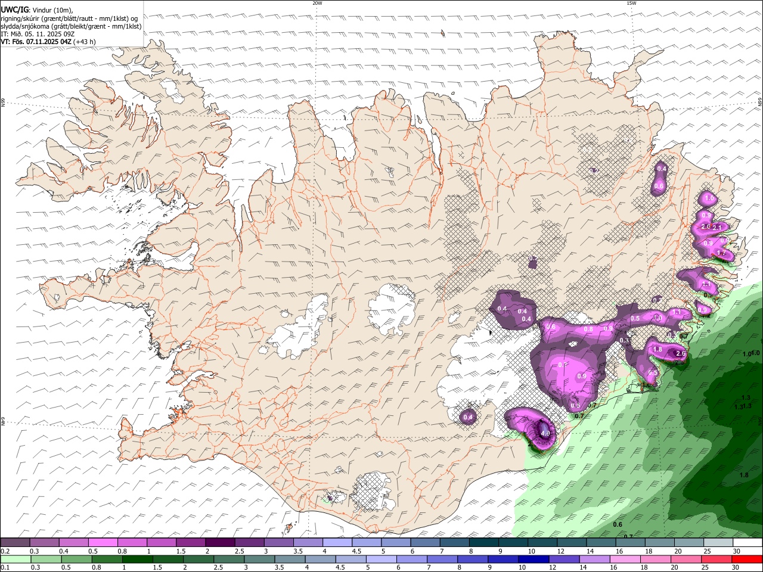Click the 1.7 value on the east coast
Viewport: 763px width, 572px height.
pos(722,253)
